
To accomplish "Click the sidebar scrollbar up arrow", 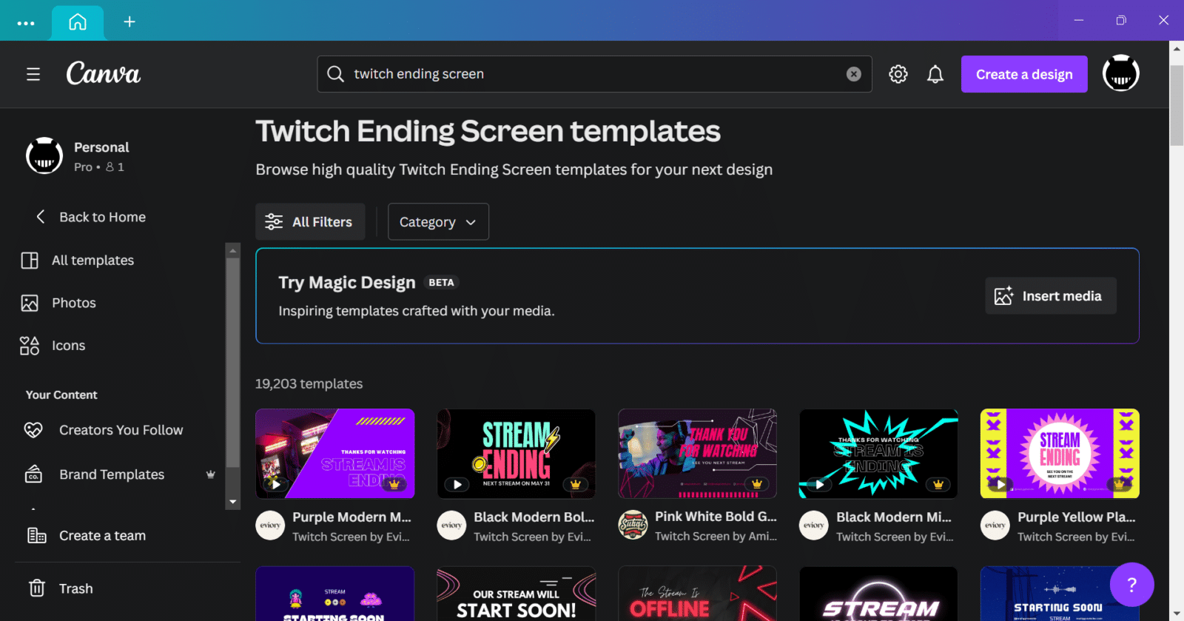I will (x=233, y=250).
